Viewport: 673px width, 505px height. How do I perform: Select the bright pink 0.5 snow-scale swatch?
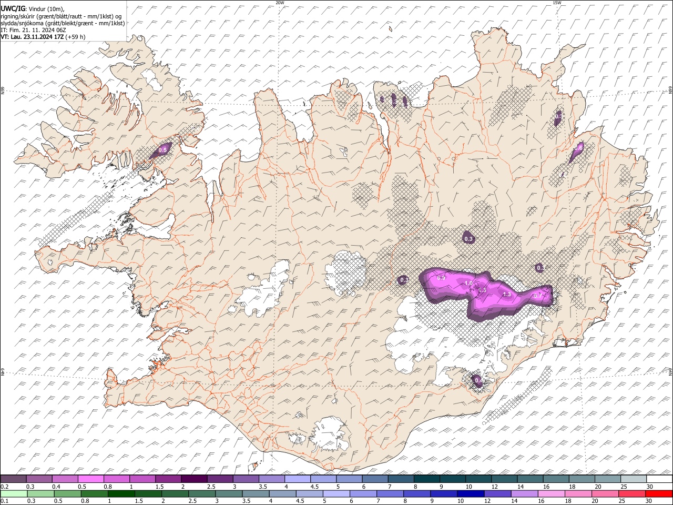tap(91, 479)
